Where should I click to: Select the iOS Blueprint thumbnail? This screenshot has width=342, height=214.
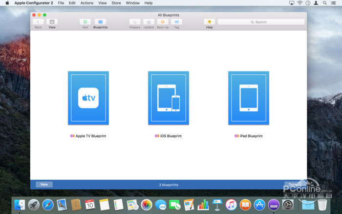coord(168,98)
